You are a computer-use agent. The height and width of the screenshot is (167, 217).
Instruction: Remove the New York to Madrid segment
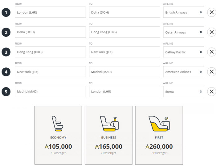click(211, 72)
